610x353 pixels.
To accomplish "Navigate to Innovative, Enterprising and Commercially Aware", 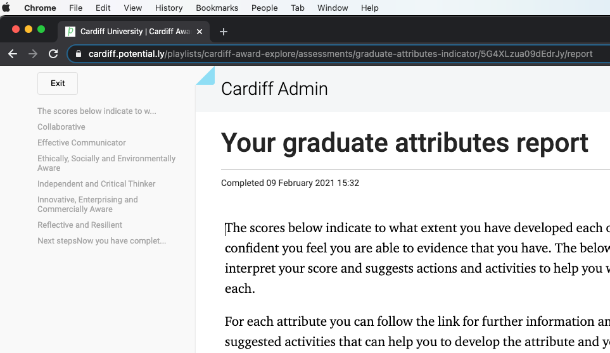I will coord(87,204).
